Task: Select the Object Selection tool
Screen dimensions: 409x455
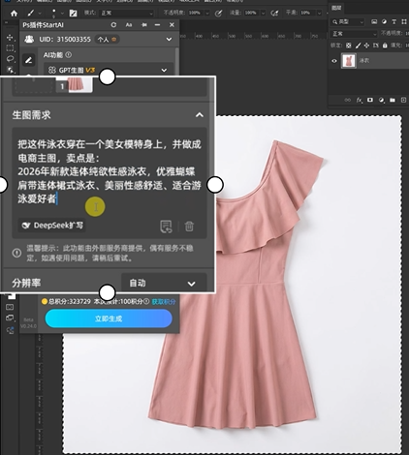Action: tap(10, 70)
